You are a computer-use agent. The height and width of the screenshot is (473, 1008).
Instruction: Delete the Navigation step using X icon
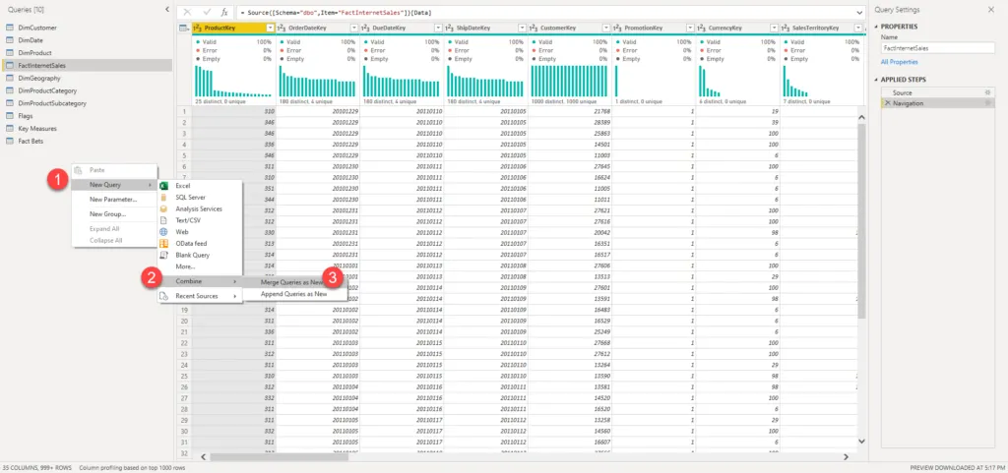(887, 103)
